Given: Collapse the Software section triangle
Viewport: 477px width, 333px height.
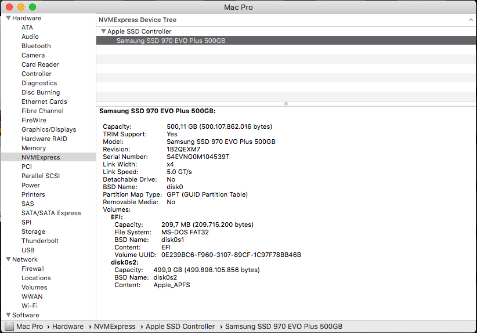Looking at the screenshot, I should pos(9,315).
